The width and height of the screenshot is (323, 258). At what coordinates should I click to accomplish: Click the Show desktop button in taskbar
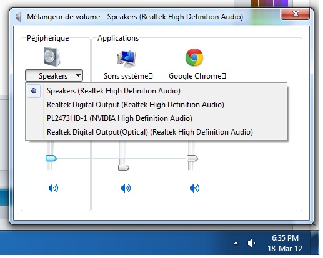click(315, 242)
